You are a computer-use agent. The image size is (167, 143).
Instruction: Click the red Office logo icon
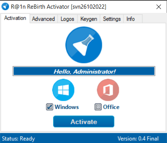[x=108, y=90]
